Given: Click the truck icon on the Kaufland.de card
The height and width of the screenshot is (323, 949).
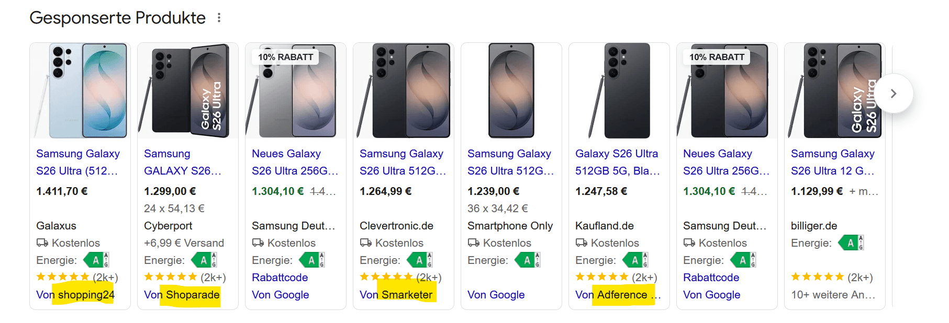Looking at the screenshot, I should (x=582, y=243).
